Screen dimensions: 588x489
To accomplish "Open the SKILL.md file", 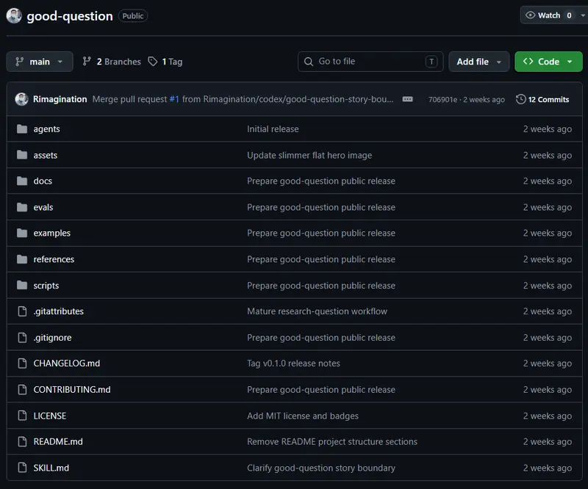I will [x=51, y=468].
